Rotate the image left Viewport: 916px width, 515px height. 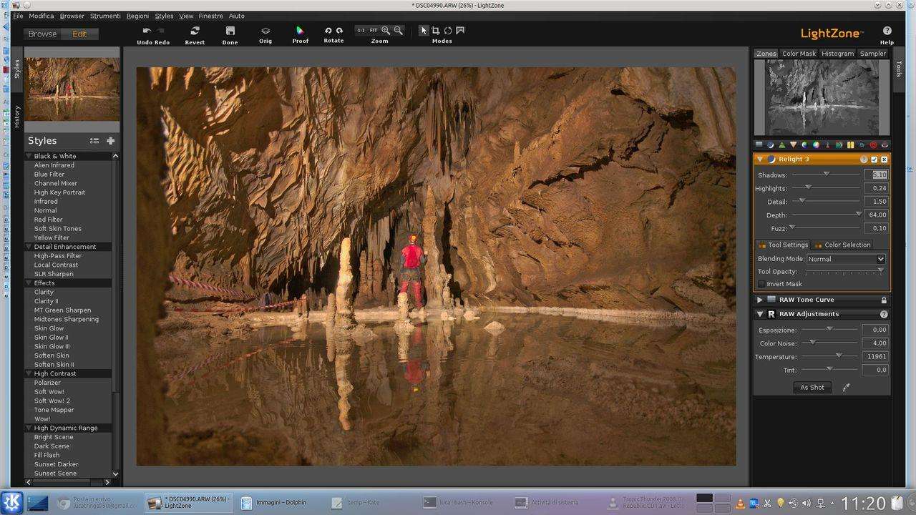328,31
